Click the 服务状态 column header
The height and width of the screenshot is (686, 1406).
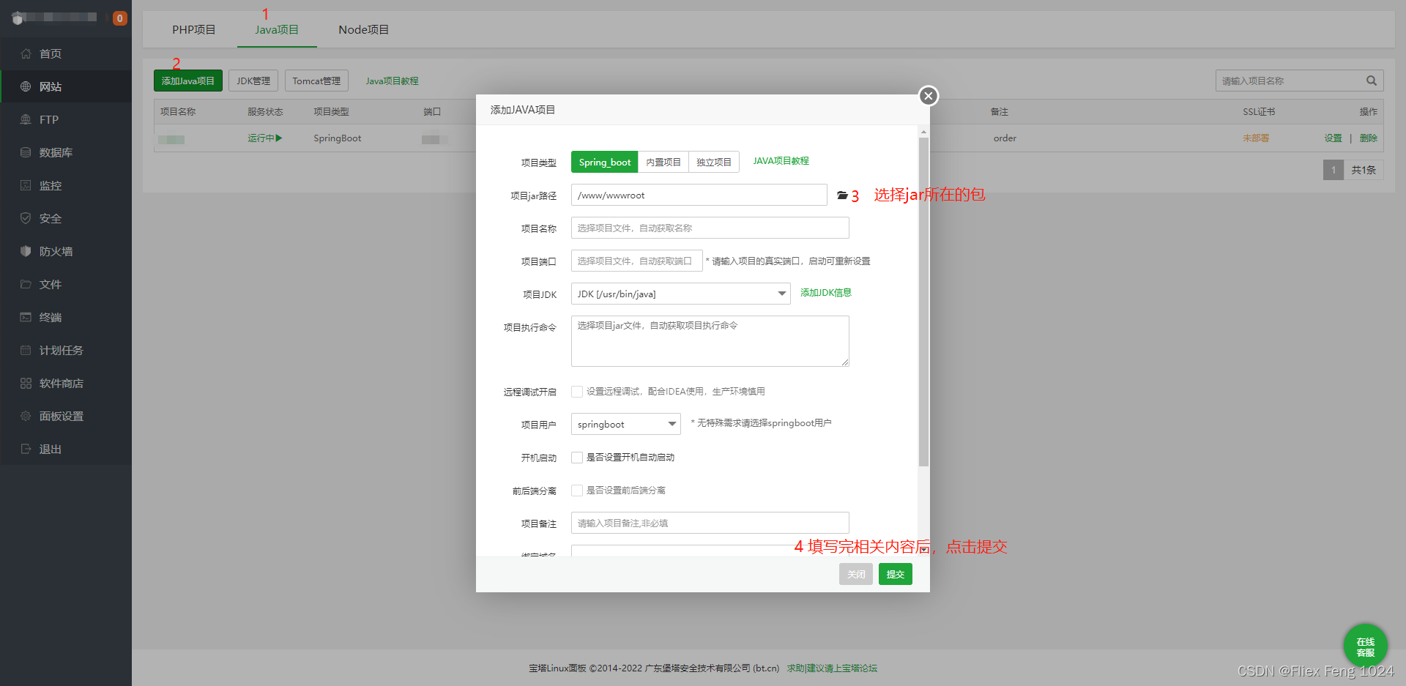(265, 112)
